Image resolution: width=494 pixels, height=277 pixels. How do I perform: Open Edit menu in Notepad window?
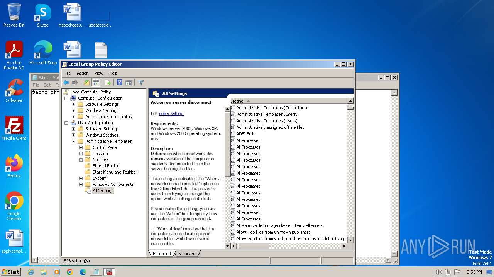(47, 85)
